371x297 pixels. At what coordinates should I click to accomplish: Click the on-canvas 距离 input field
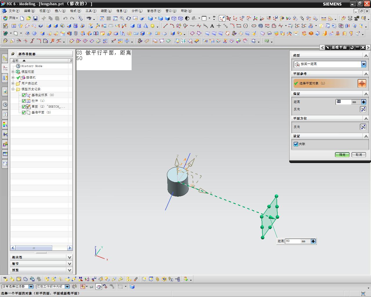pos(293,241)
